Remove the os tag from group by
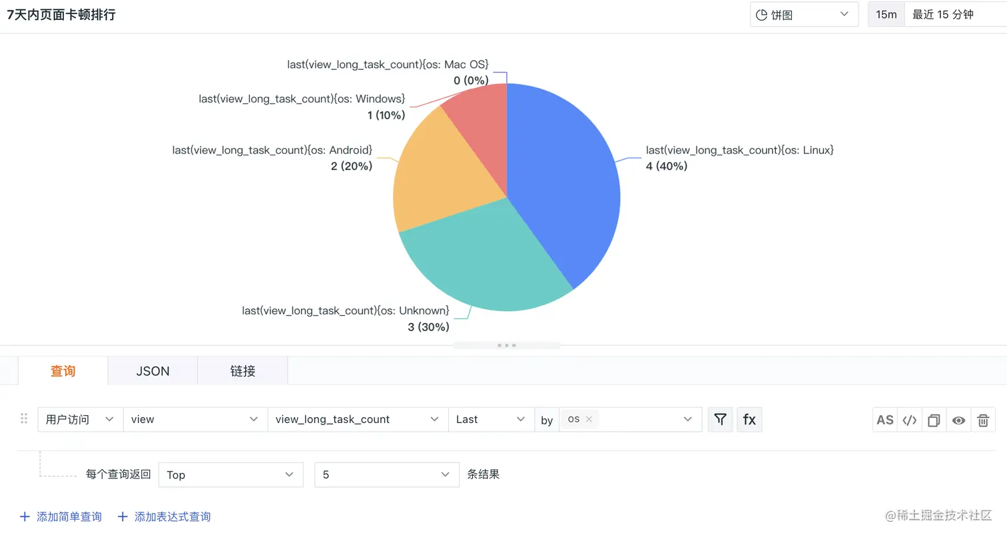 pos(589,419)
